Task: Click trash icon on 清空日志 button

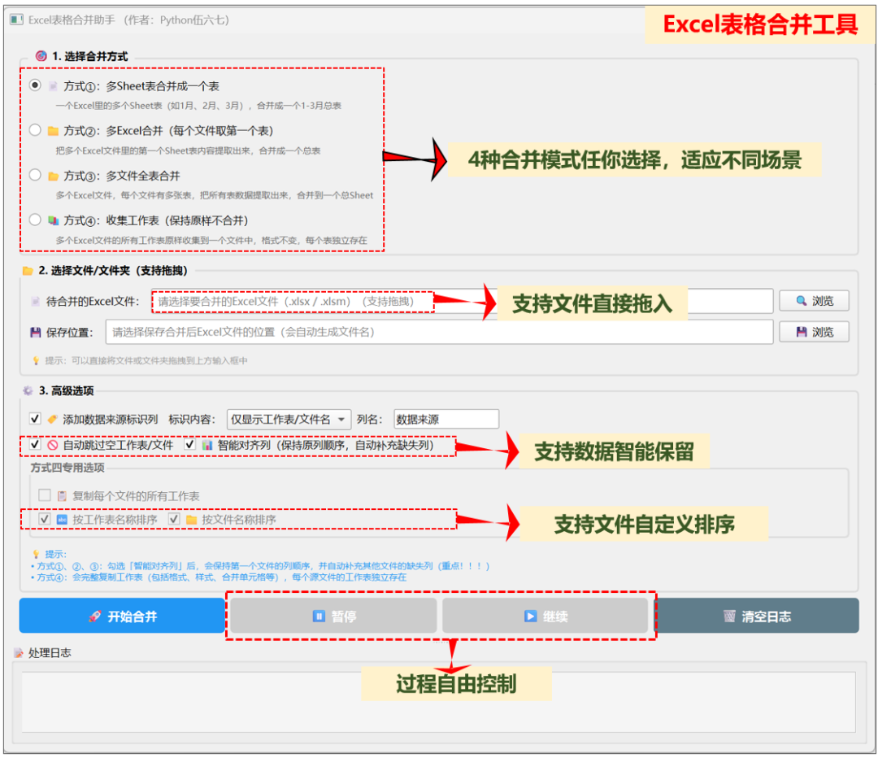Action: coord(729,616)
